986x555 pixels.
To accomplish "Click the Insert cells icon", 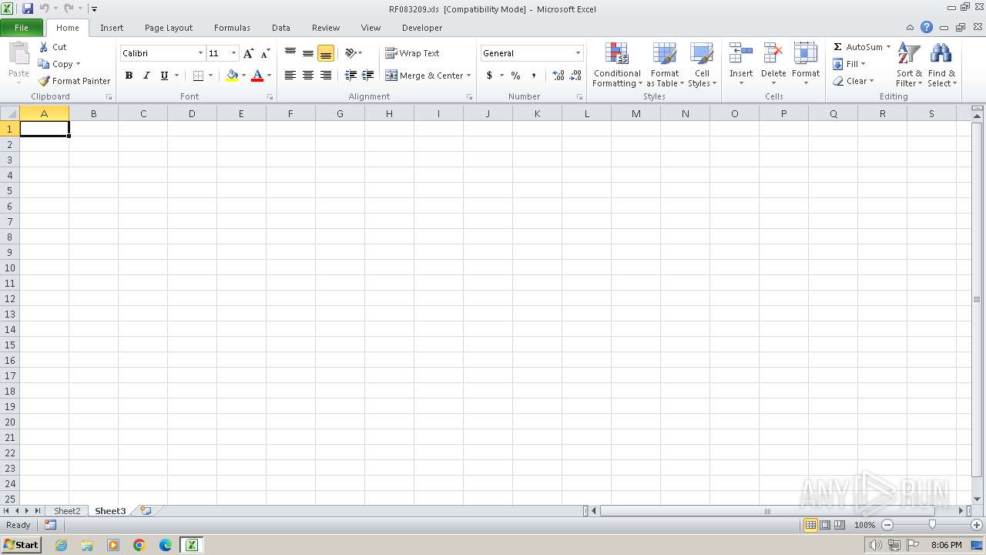I will click(x=741, y=54).
